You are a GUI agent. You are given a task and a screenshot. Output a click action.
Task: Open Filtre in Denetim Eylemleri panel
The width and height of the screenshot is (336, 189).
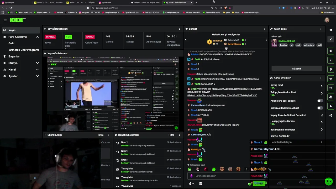[x=171, y=135]
